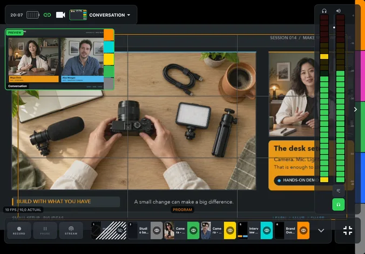This screenshot has height=254, width=365.
Task: Click the green link connection icon
Action: coord(48,15)
